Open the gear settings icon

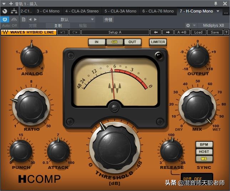pos(188,26)
